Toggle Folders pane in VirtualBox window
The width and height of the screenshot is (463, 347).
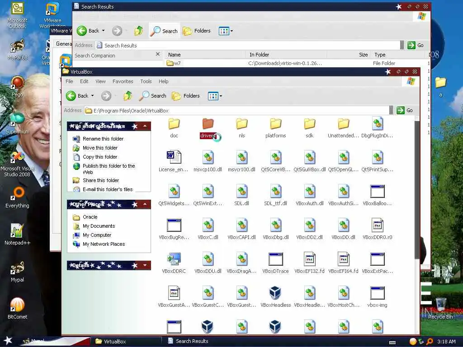pos(186,96)
